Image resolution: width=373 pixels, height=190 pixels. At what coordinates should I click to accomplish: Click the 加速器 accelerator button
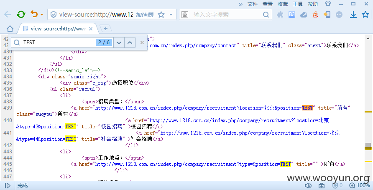pyautogui.click(x=144, y=15)
